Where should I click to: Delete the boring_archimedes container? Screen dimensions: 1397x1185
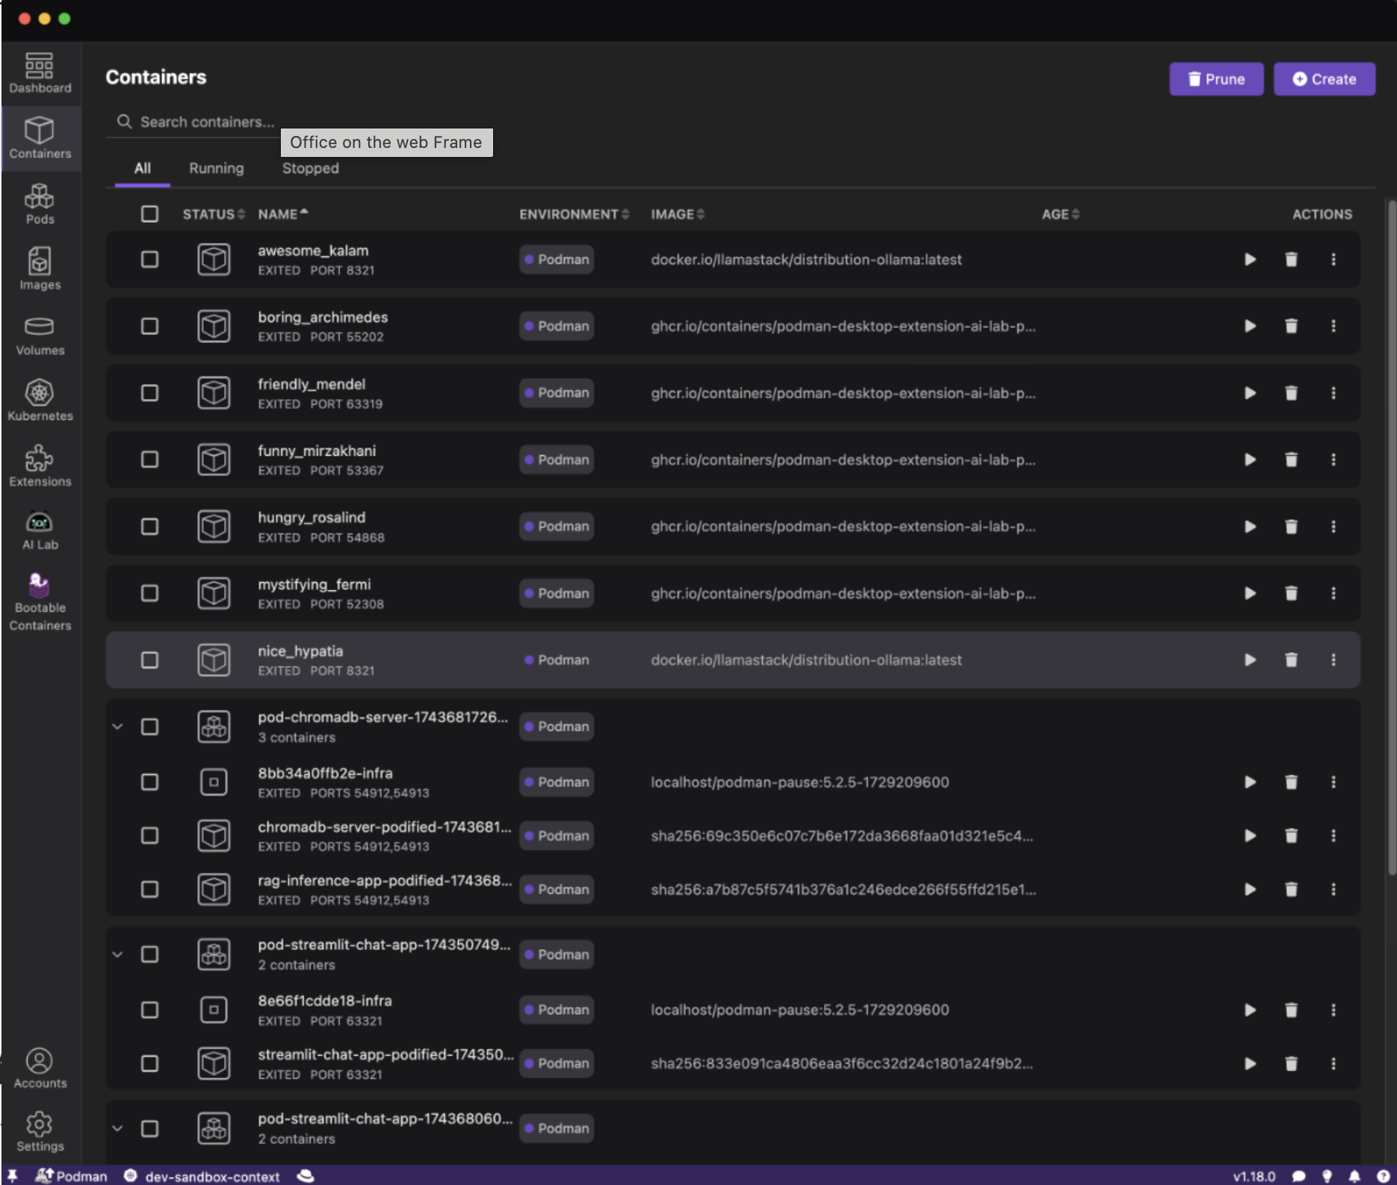tap(1291, 326)
